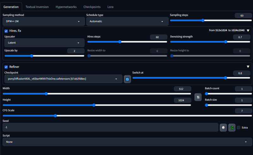Open the Lora tab
This screenshot has height=155, width=253.
(x=110, y=7)
